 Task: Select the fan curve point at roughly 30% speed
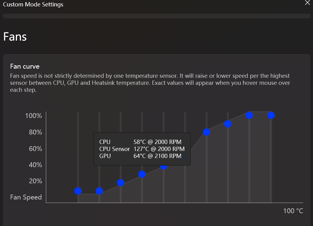click(x=142, y=174)
